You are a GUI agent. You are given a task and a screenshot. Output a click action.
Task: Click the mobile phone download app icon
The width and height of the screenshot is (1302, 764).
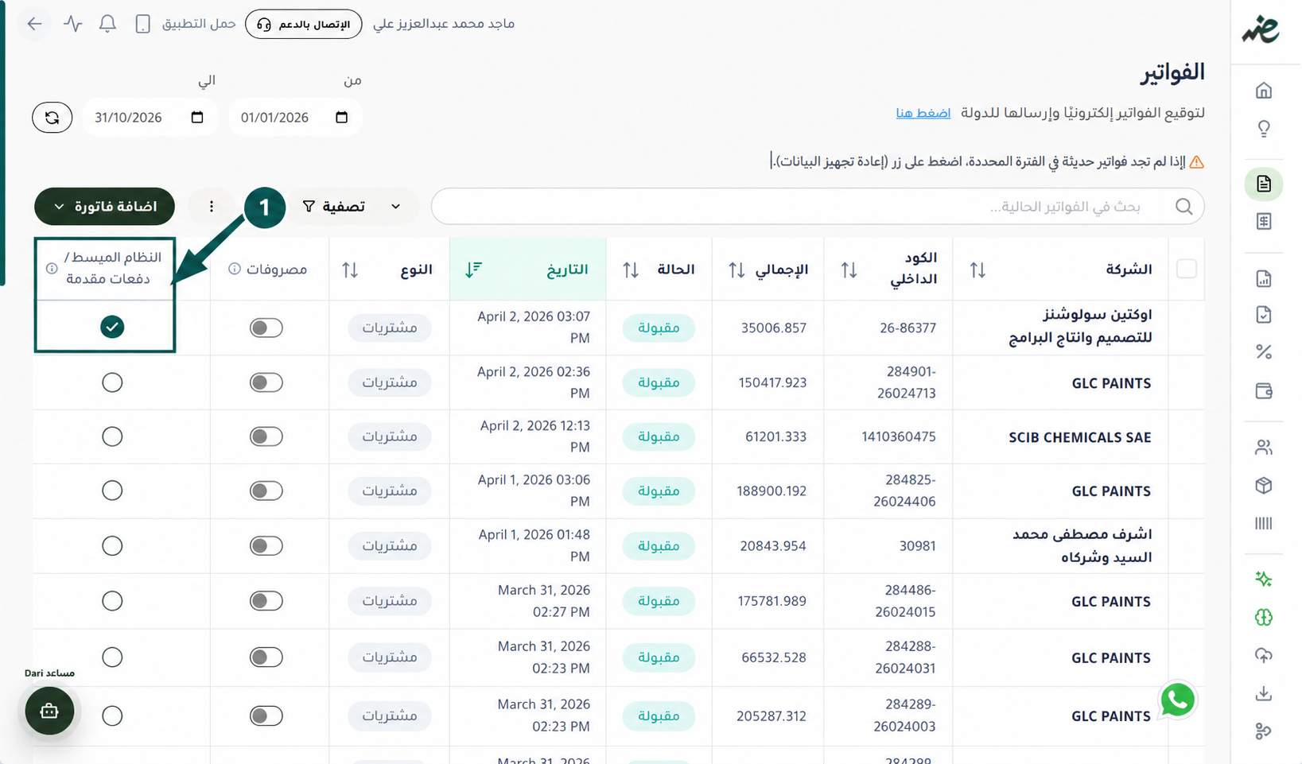click(142, 24)
